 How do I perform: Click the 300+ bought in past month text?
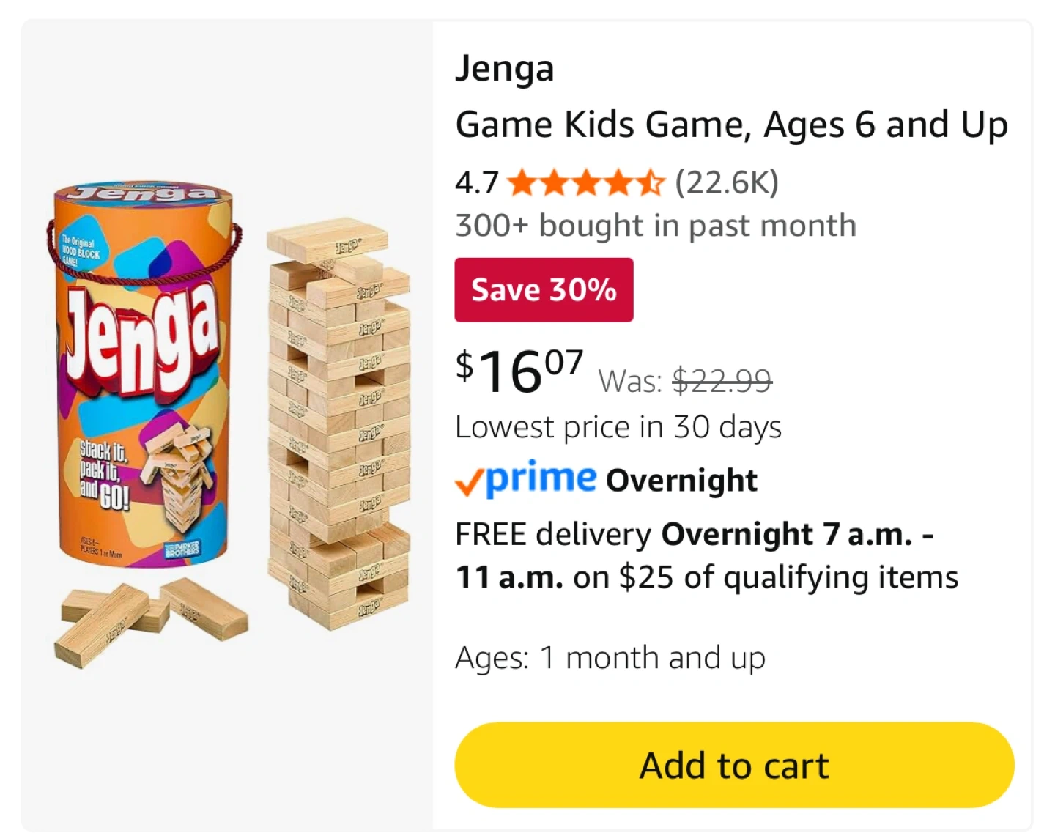(656, 226)
